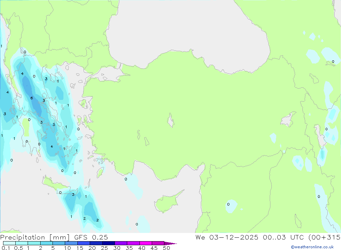
Task: Click the "10" legend scale label
Action: click(x=68, y=248)
